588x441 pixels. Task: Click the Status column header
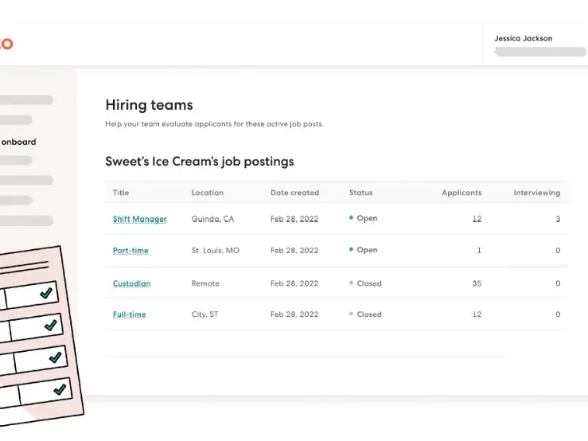tap(360, 193)
